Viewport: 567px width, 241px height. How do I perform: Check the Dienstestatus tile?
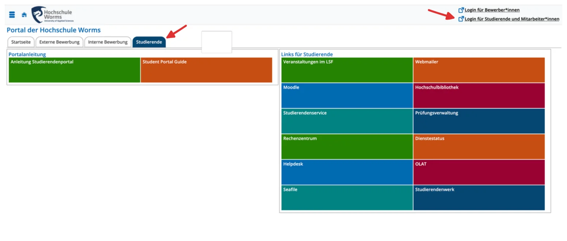point(478,146)
